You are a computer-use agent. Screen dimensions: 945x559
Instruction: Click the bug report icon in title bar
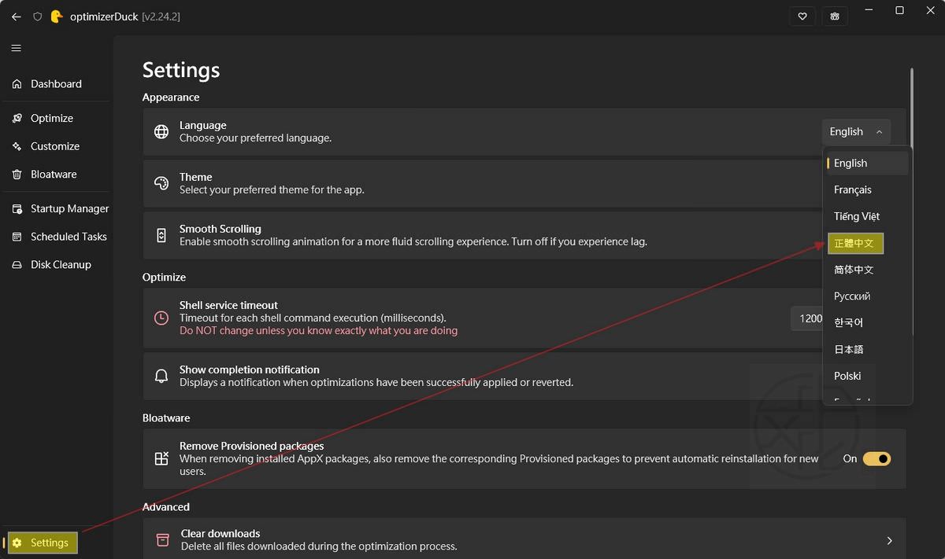pos(835,17)
